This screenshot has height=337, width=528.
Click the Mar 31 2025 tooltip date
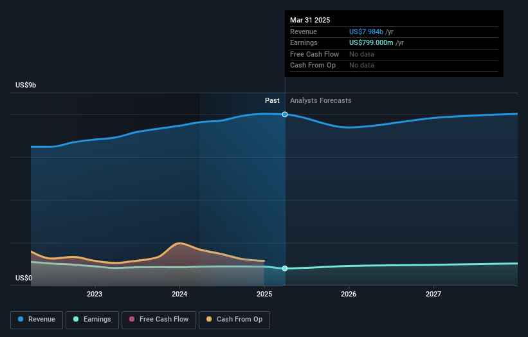point(310,20)
